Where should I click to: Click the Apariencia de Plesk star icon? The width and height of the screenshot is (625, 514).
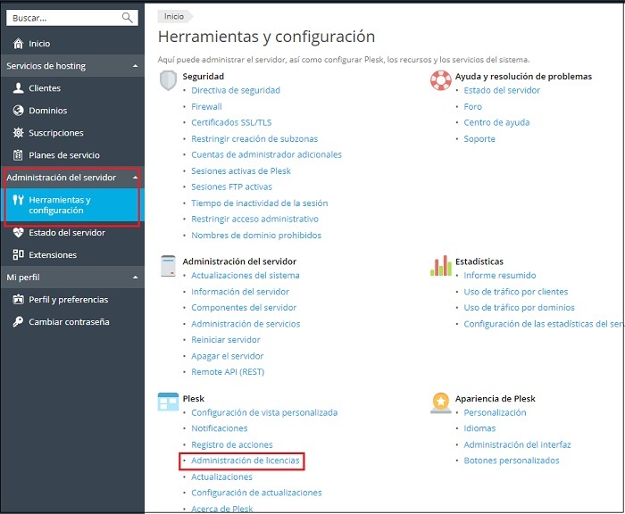coord(441,402)
